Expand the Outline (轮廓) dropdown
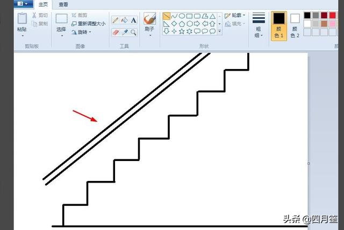The image size is (344, 230). [234, 16]
